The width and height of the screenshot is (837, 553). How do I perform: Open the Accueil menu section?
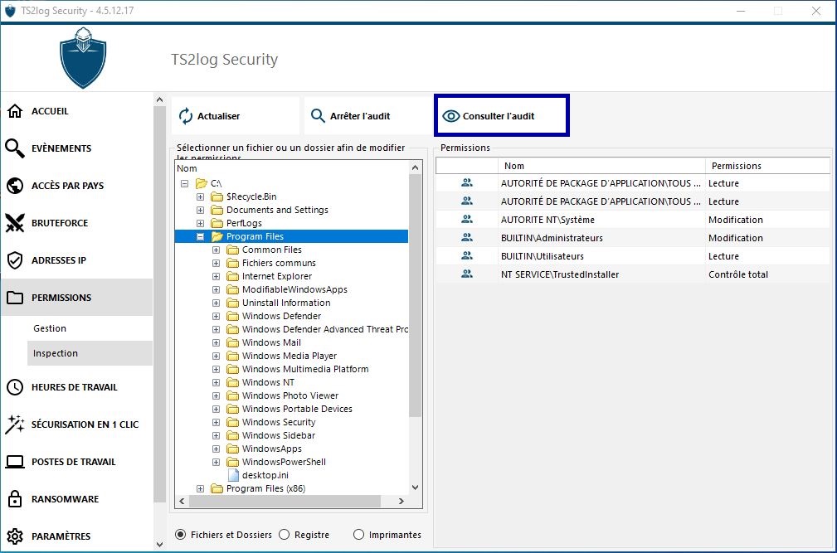point(77,111)
